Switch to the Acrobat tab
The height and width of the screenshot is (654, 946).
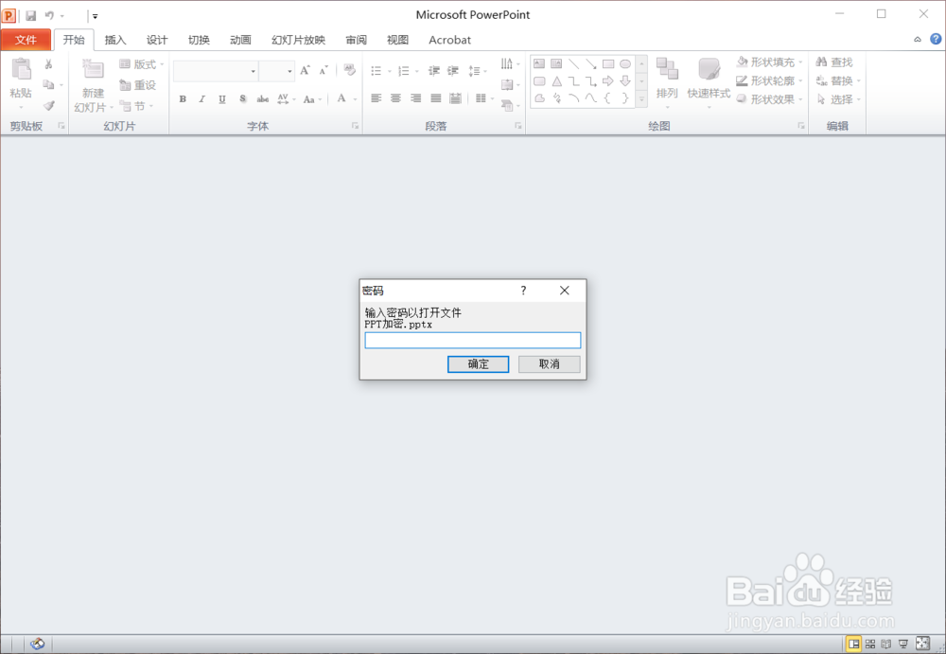(449, 40)
